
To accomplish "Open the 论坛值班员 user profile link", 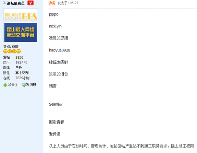I will (x=16, y=3).
